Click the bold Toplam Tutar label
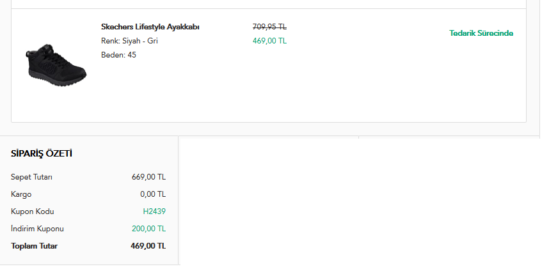Viewport: 542px width, 269px height. [x=34, y=246]
